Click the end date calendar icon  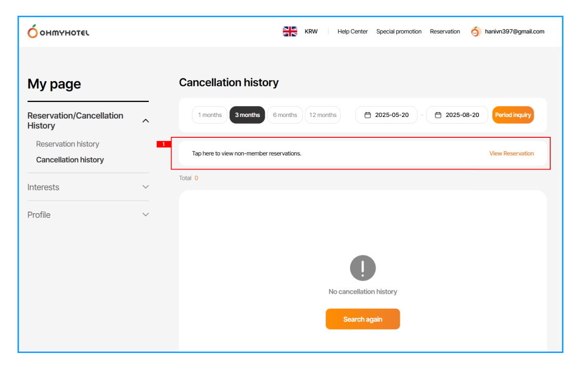click(x=438, y=115)
